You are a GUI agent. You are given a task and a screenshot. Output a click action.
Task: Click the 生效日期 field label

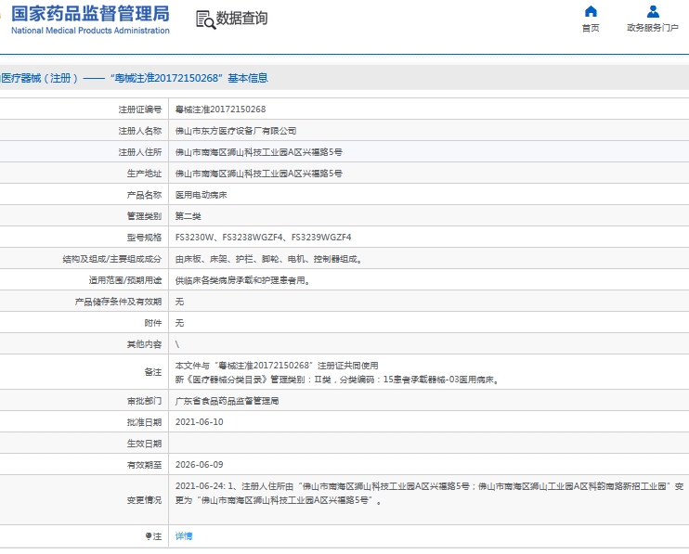145,444
